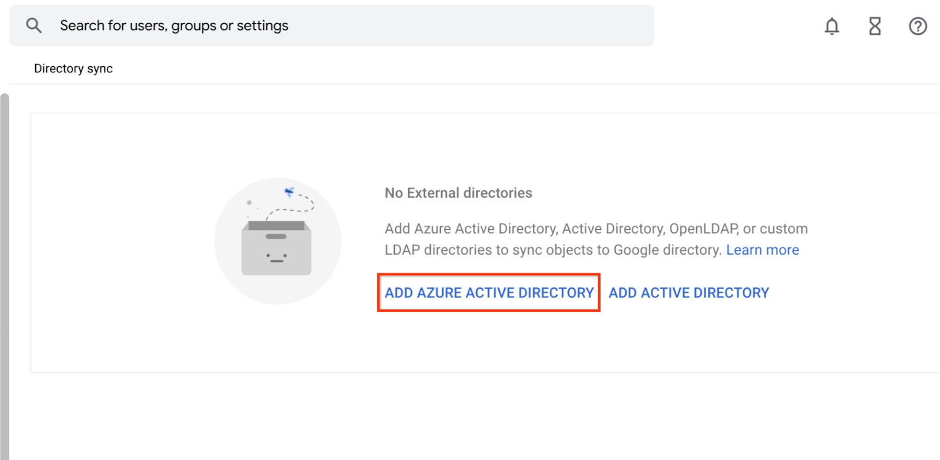
Task: Click the empty box illustration
Action: [x=277, y=241]
